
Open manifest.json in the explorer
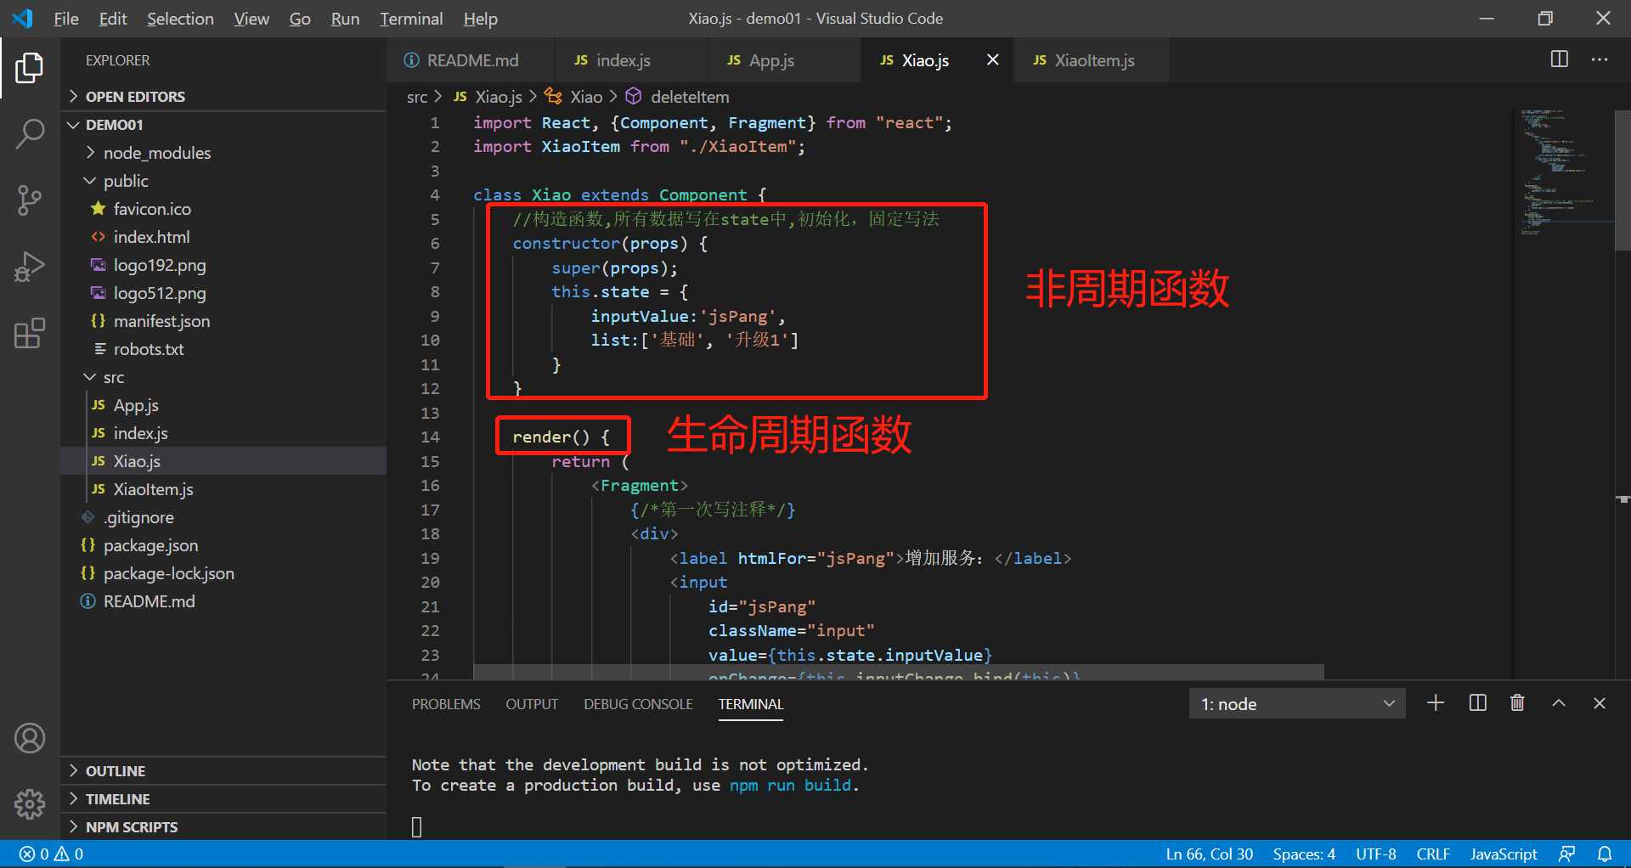223,321
